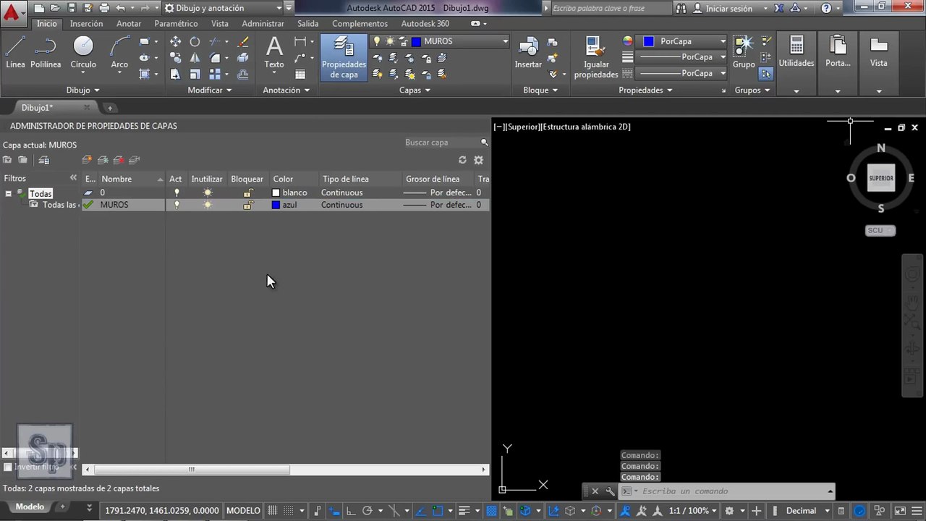This screenshot has height=521, width=926.
Task: Open the Paramétrico ribbon tab
Action: click(x=176, y=24)
